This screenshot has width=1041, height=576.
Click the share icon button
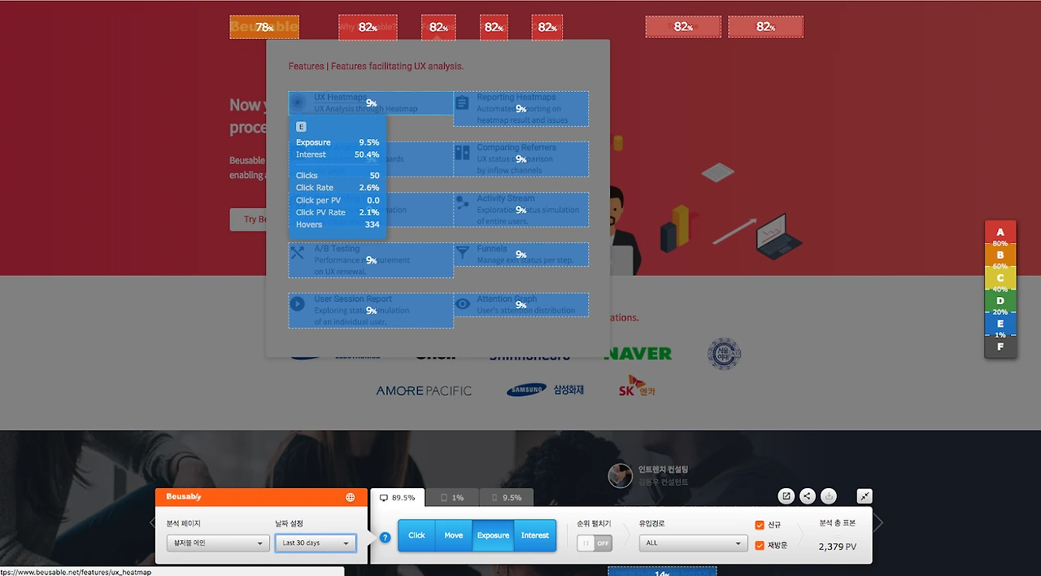(808, 496)
